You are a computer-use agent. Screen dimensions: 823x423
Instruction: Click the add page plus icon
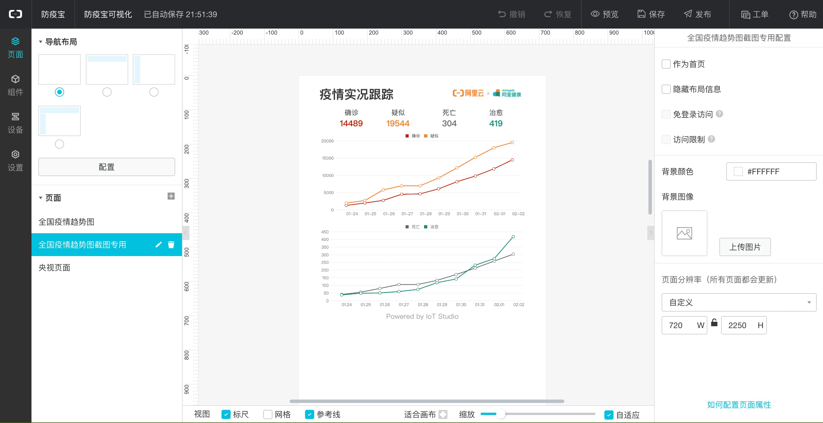pos(171,196)
